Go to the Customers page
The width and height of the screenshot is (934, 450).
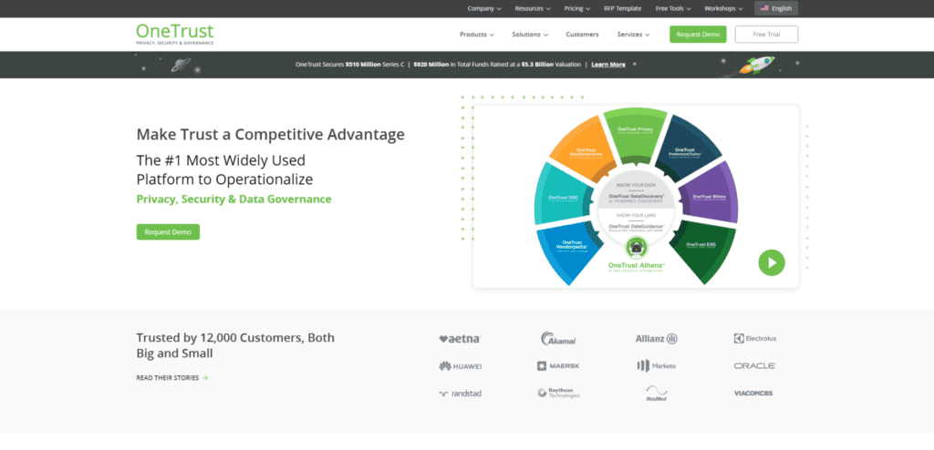point(582,35)
